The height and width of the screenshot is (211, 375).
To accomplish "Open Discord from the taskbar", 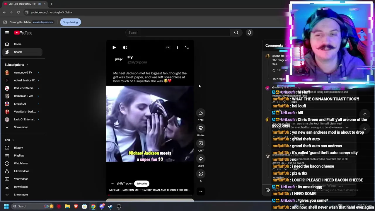I will click(102, 206).
